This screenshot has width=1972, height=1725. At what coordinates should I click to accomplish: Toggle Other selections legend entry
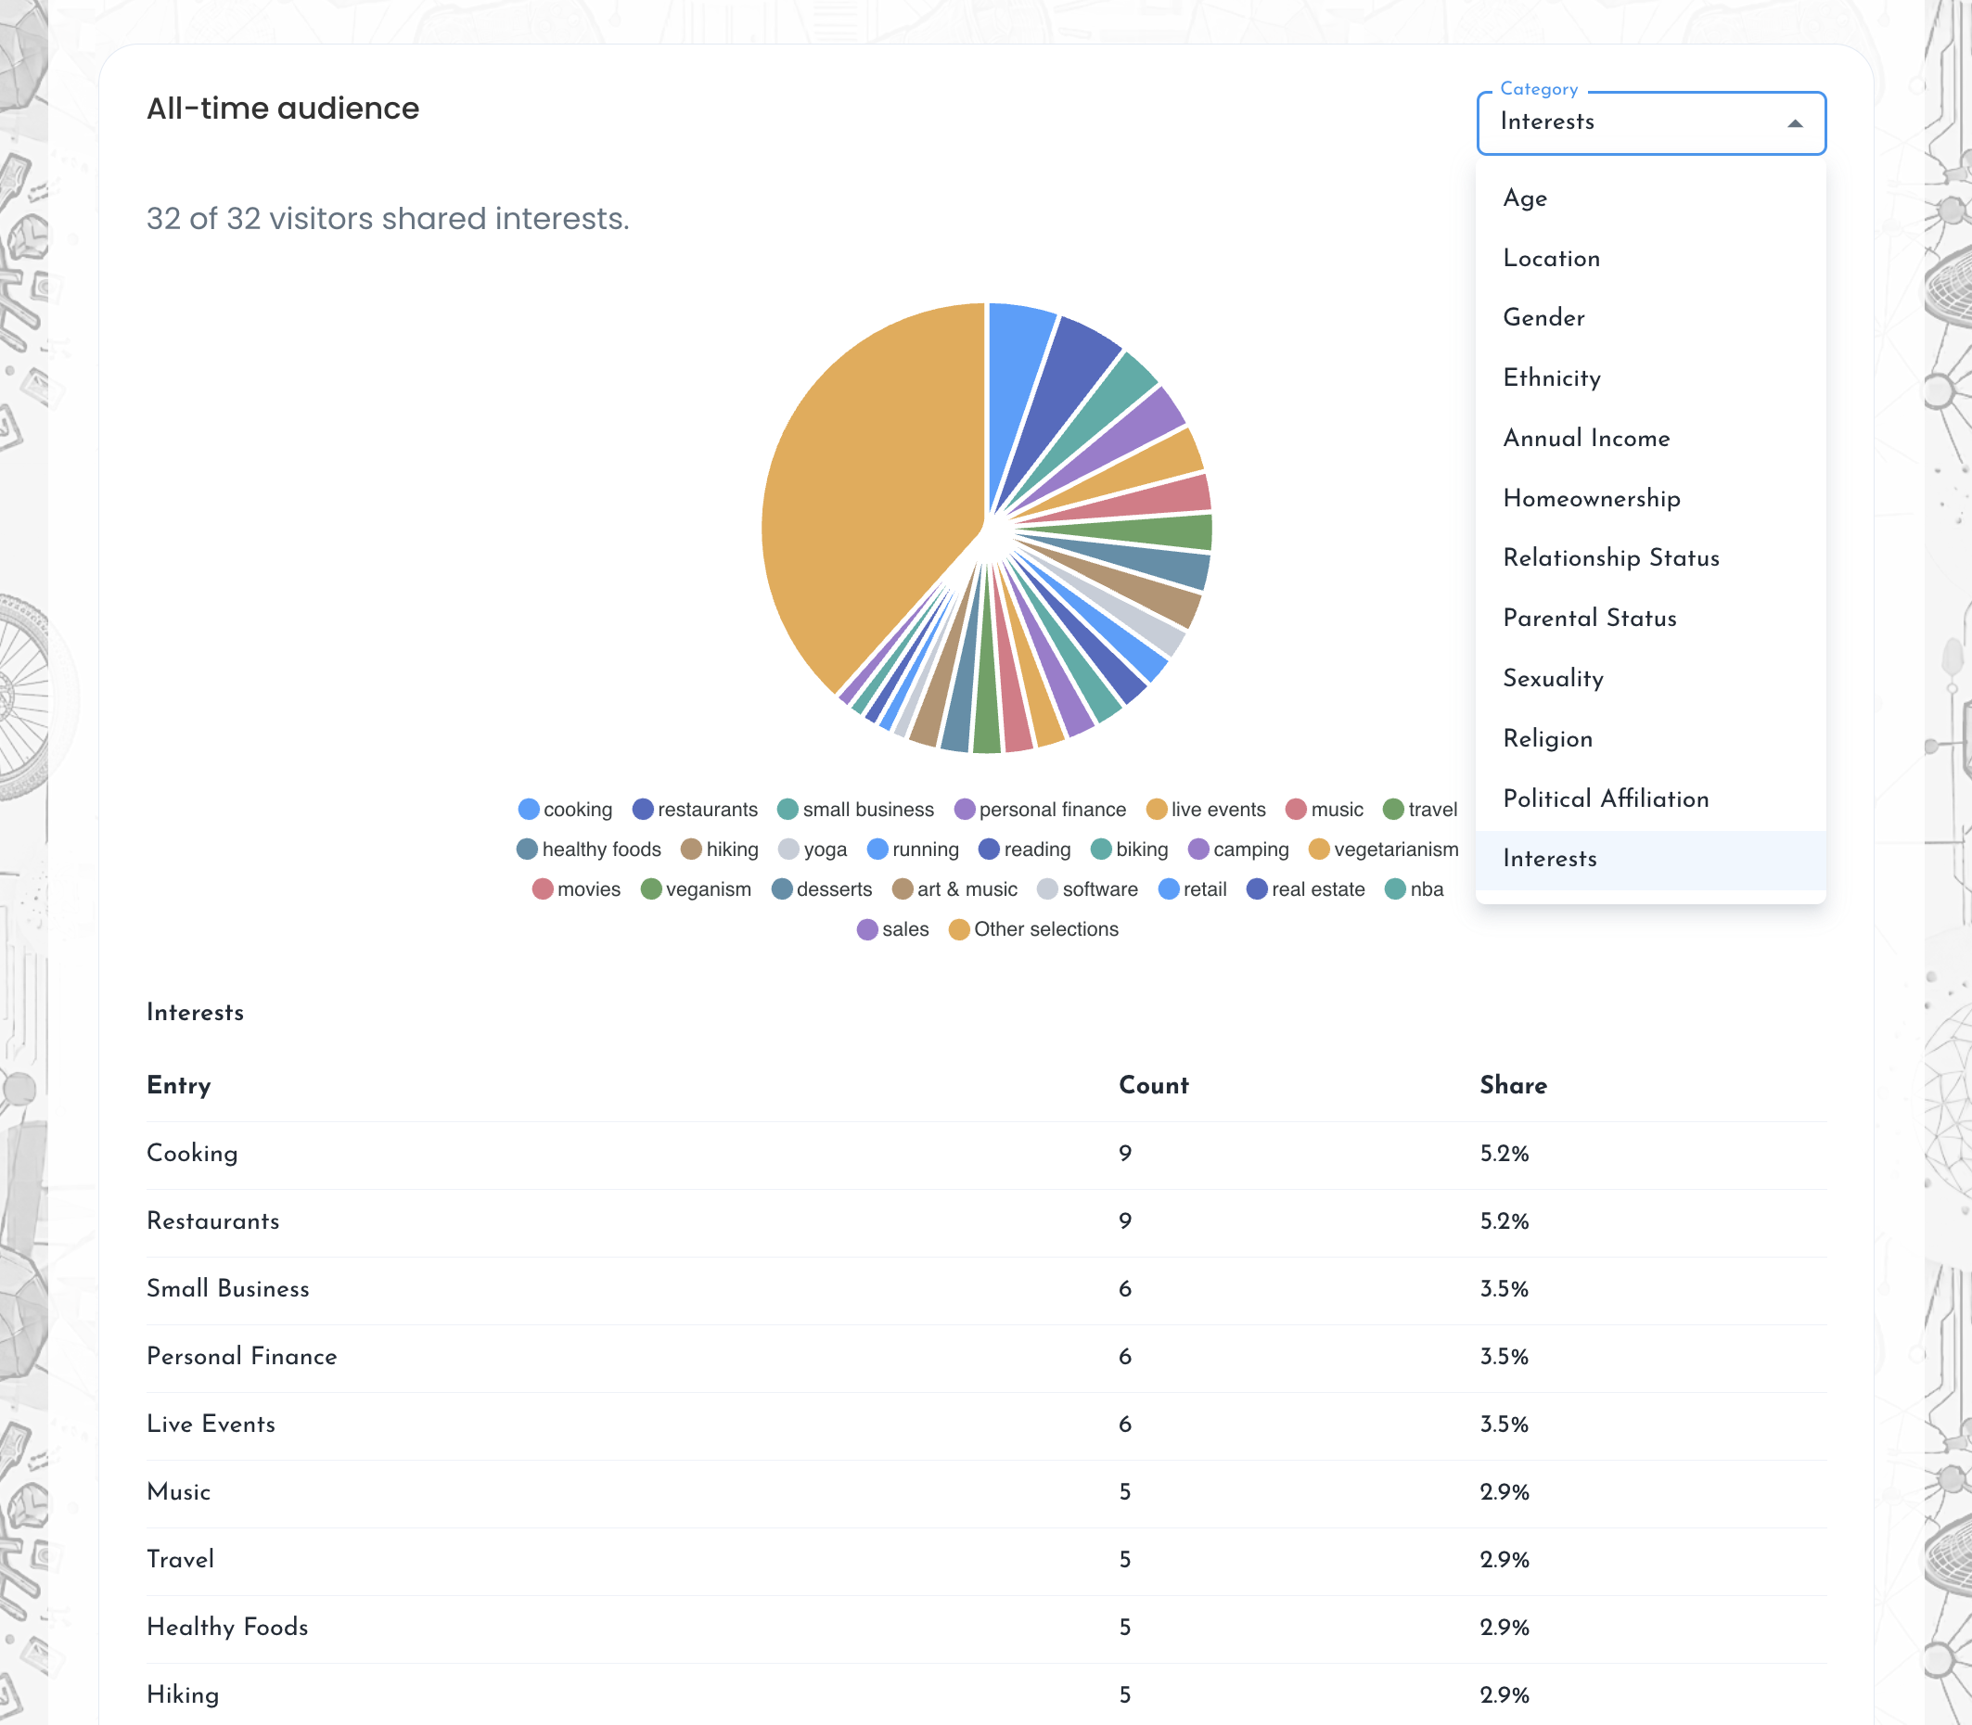click(x=1034, y=929)
